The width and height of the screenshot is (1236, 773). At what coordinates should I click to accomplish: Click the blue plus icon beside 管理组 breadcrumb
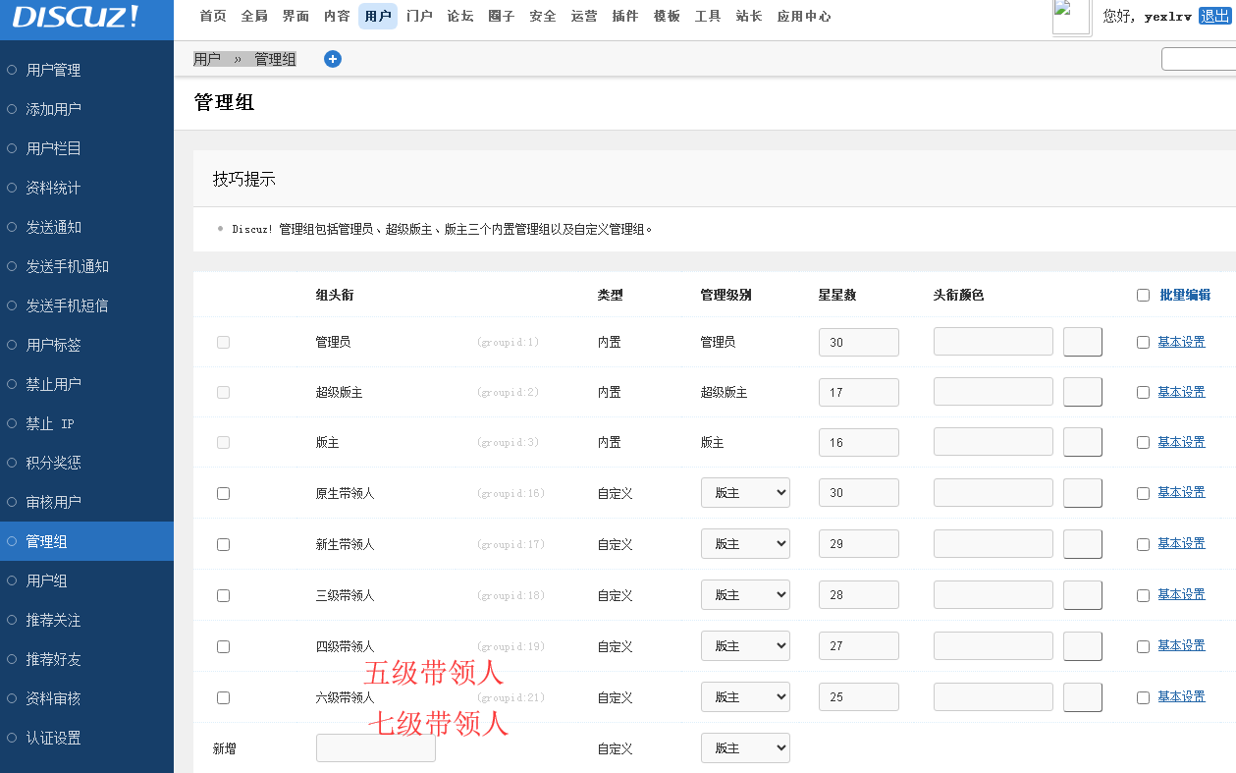[x=333, y=59]
